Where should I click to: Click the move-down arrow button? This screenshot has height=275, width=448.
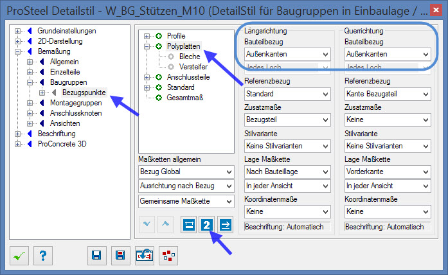(147, 224)
